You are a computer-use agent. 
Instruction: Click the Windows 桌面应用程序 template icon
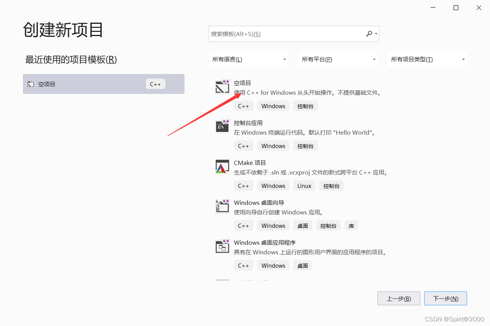(222, 246)
